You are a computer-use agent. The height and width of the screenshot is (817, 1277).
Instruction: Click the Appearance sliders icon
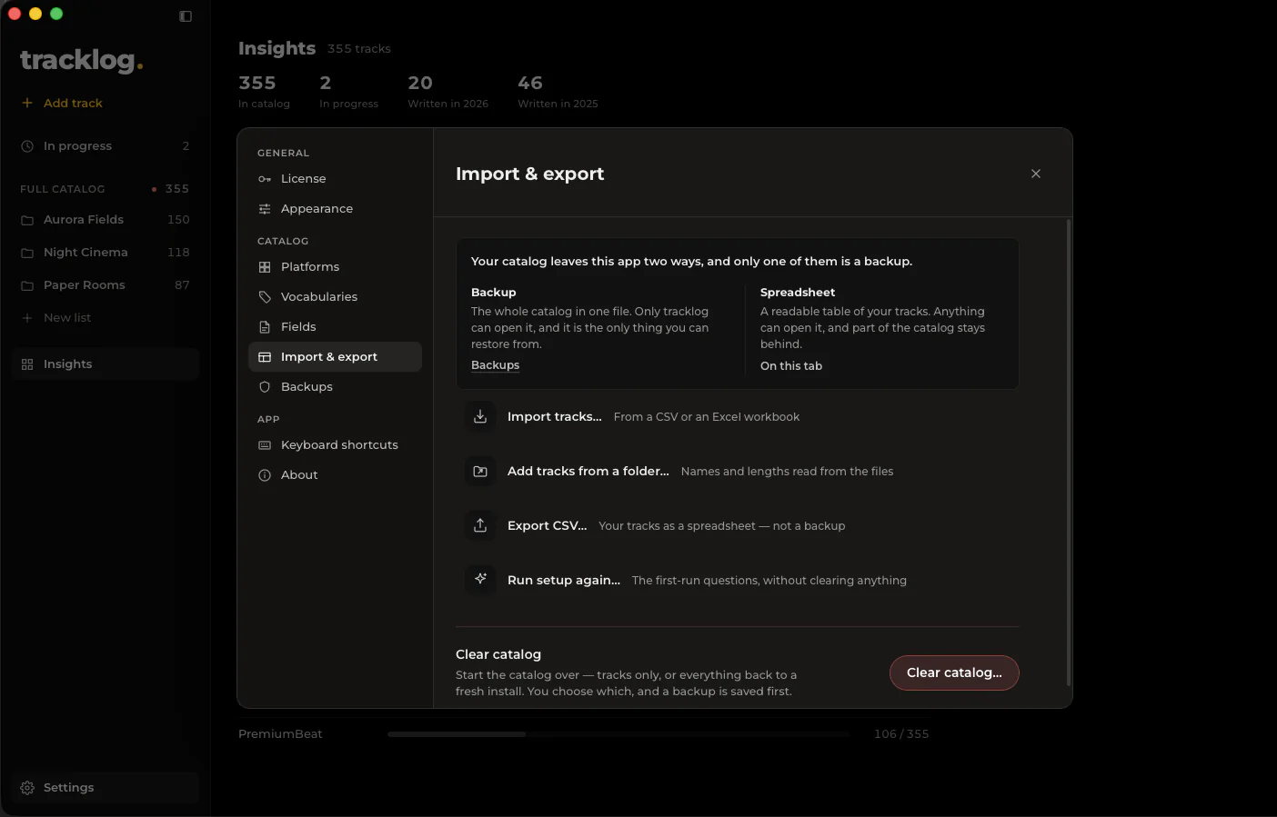tap(265, 209)
